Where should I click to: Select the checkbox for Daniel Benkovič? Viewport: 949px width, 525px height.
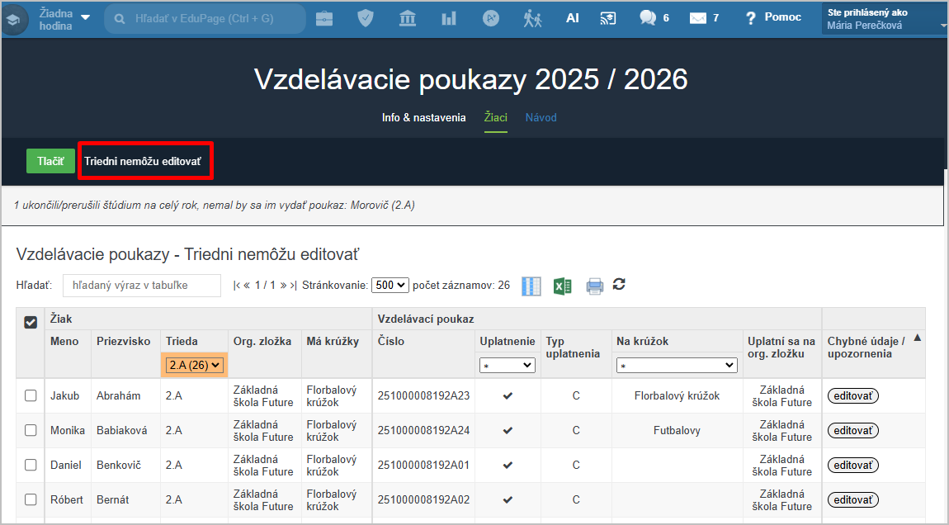pyautogui.click(x=31, y=465)
